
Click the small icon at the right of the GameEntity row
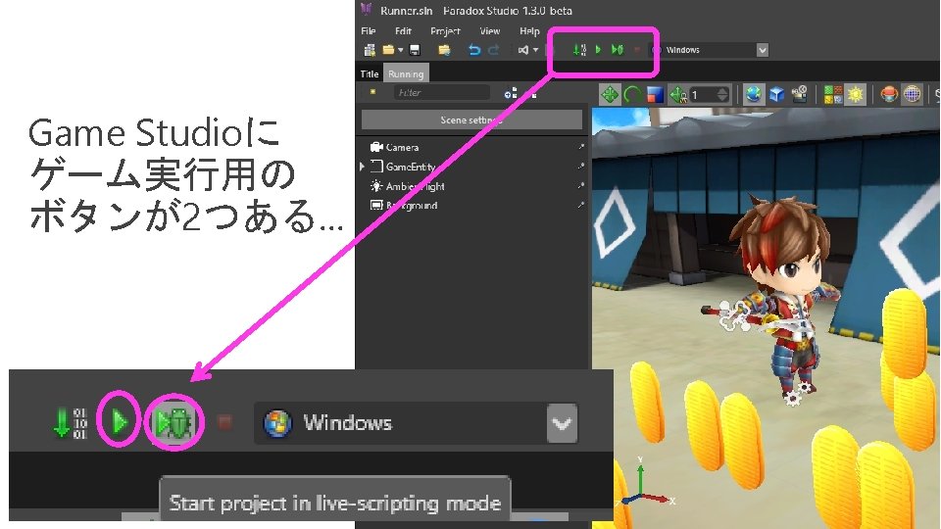[x=580, y=167]
